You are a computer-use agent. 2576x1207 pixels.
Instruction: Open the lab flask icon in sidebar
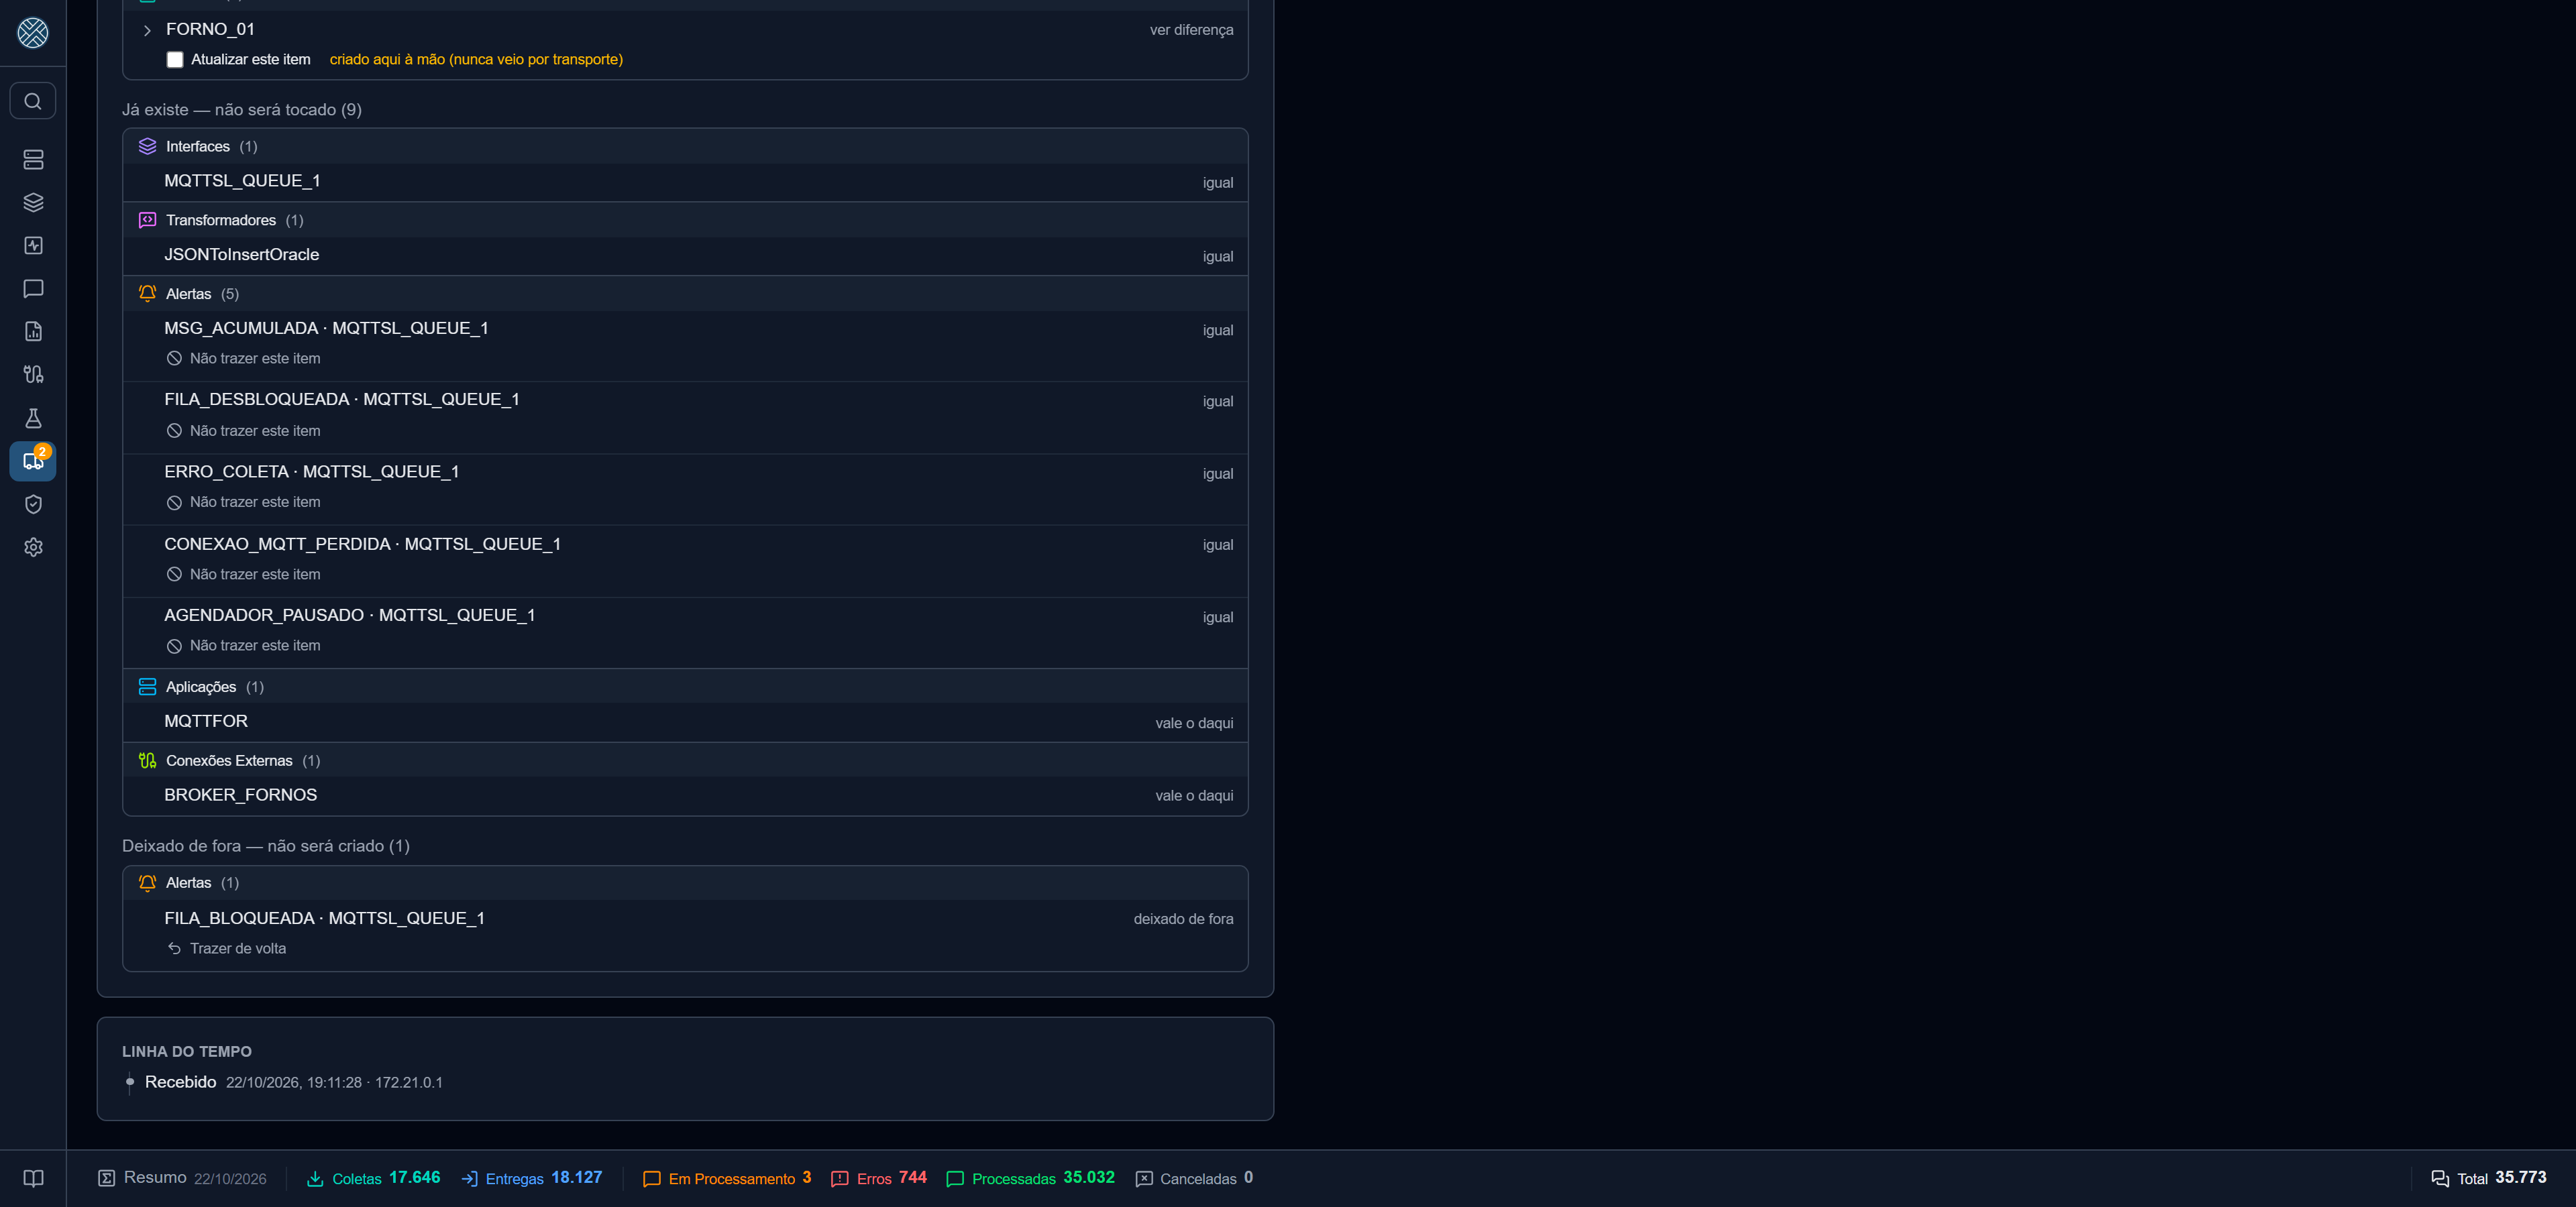(33, 418)
